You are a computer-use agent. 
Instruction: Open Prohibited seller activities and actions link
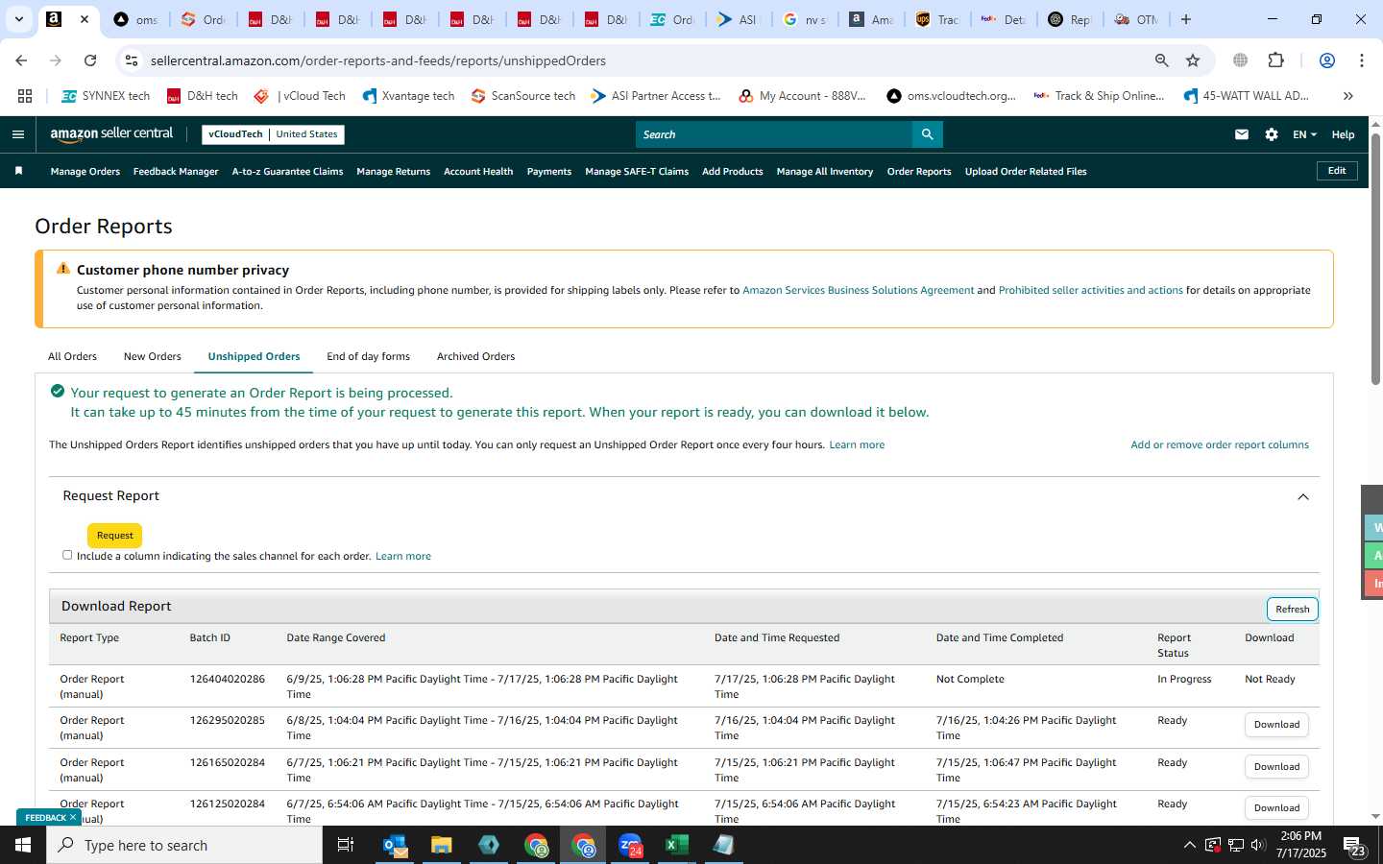[x=1090, y=290]
